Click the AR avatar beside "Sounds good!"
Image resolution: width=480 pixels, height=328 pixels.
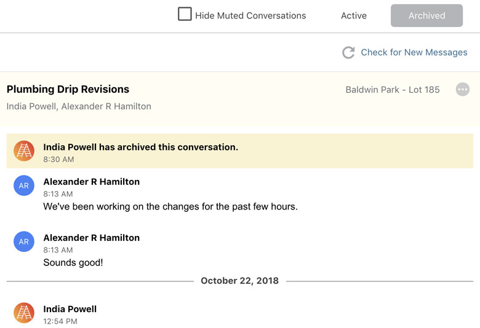(24, 241)
